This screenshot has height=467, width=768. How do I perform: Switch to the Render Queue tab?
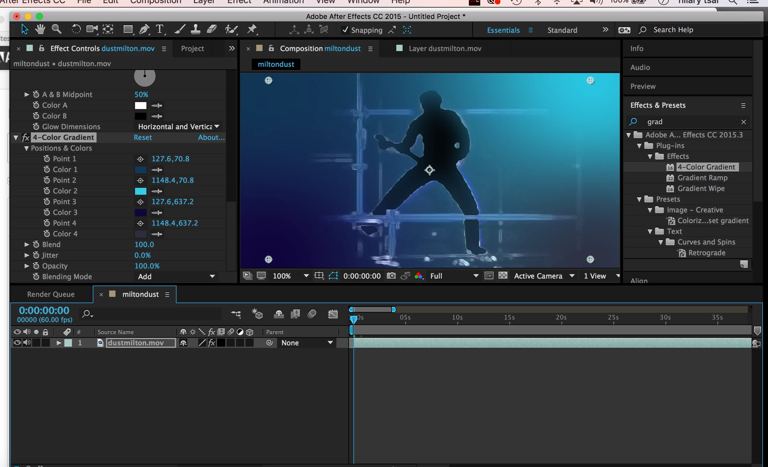tap(51, 294)
